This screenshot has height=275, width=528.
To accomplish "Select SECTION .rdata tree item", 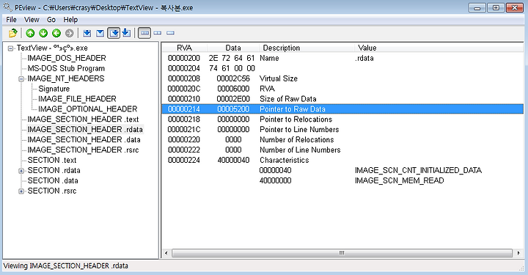I will pyautogui.click(x=54, y=170).
